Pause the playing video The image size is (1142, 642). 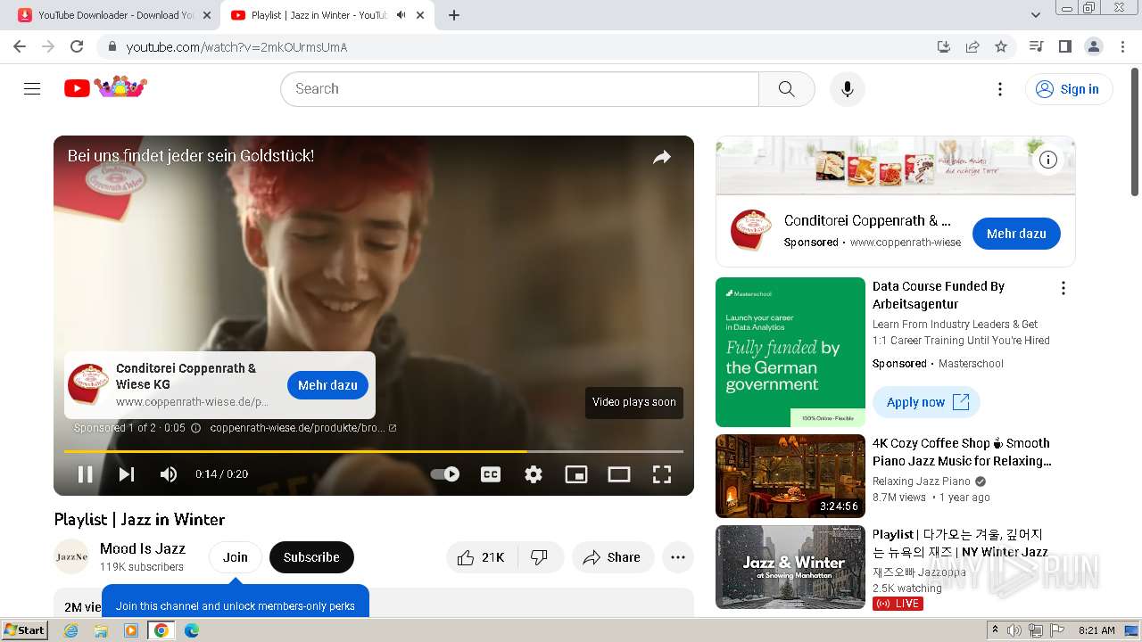coord(86,474)
